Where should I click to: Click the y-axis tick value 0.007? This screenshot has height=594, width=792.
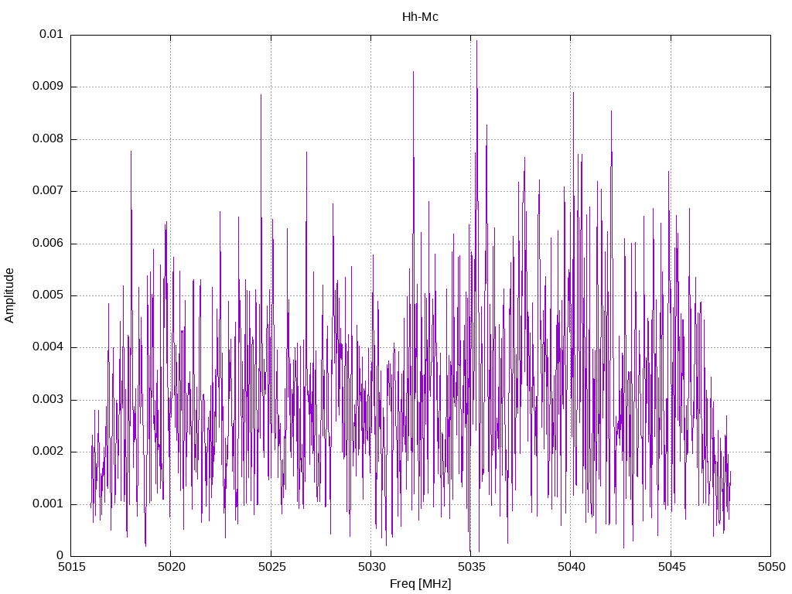click(x=48, y=190)
